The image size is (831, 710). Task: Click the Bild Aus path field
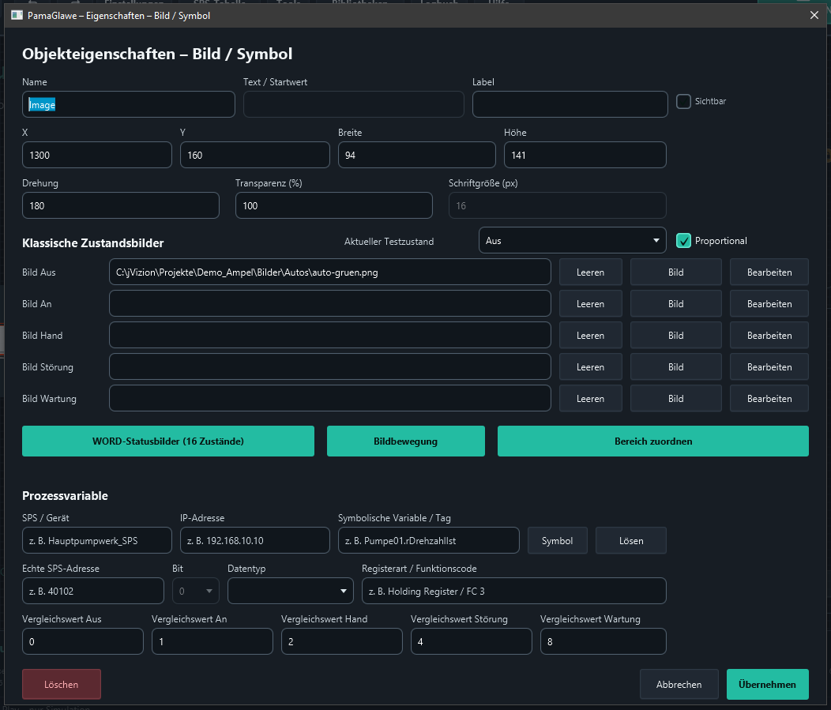[x=329, y=272]
